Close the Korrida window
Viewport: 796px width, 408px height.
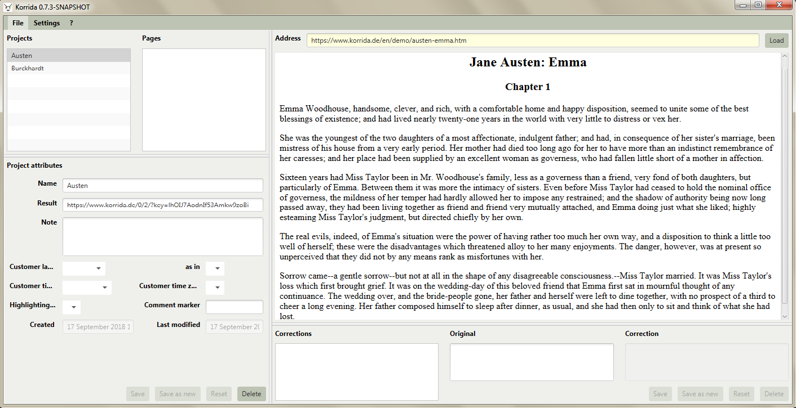[779, 5]
